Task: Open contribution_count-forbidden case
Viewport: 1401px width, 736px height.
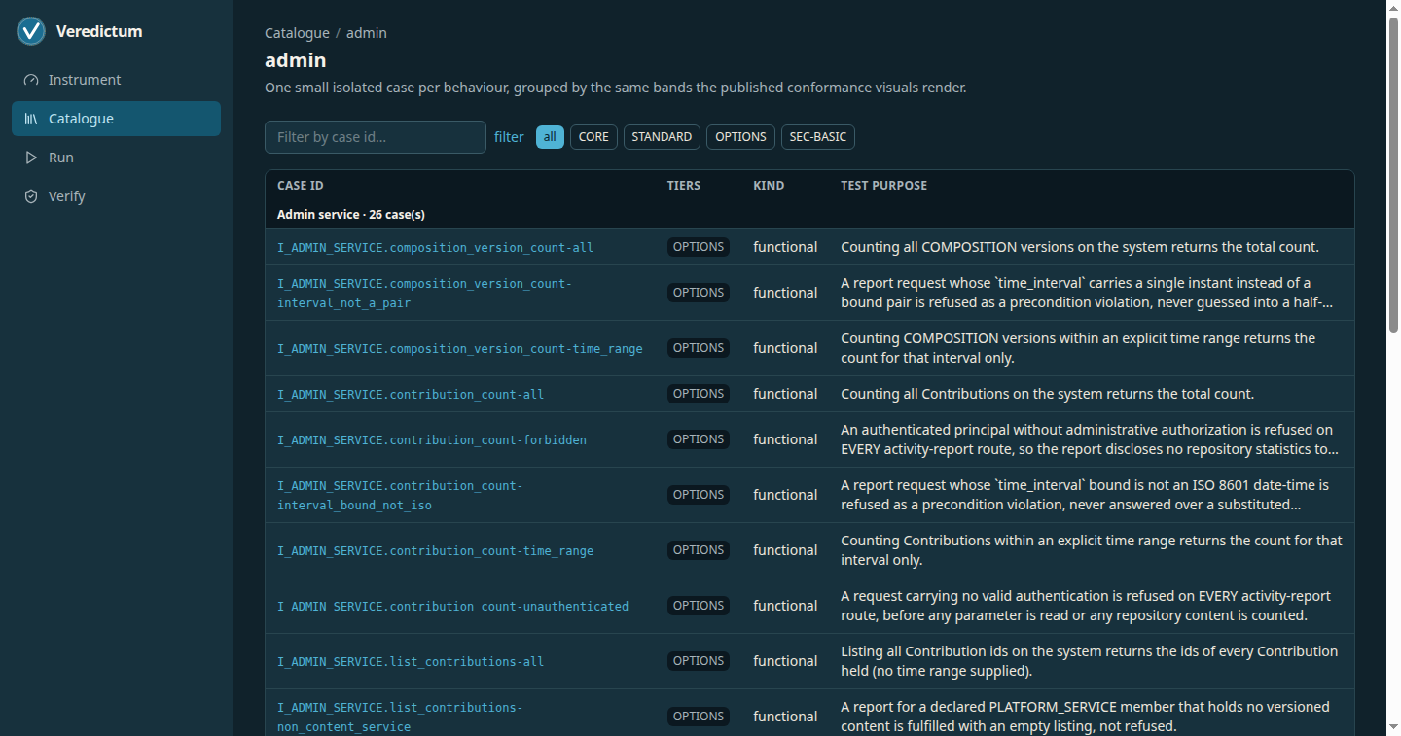Action: point(432,439)
